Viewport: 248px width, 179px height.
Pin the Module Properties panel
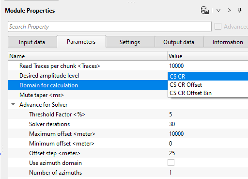point(240,10)
